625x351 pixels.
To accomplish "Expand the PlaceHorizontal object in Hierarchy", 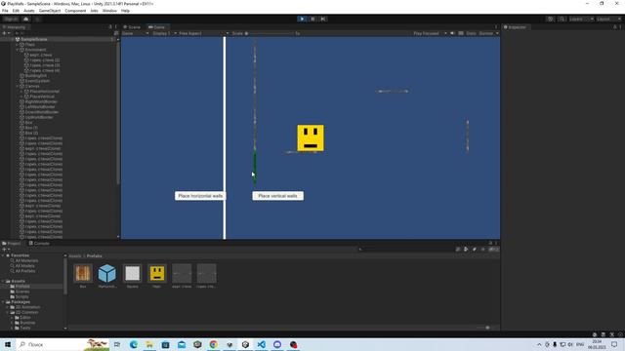I will click(21, 91).
